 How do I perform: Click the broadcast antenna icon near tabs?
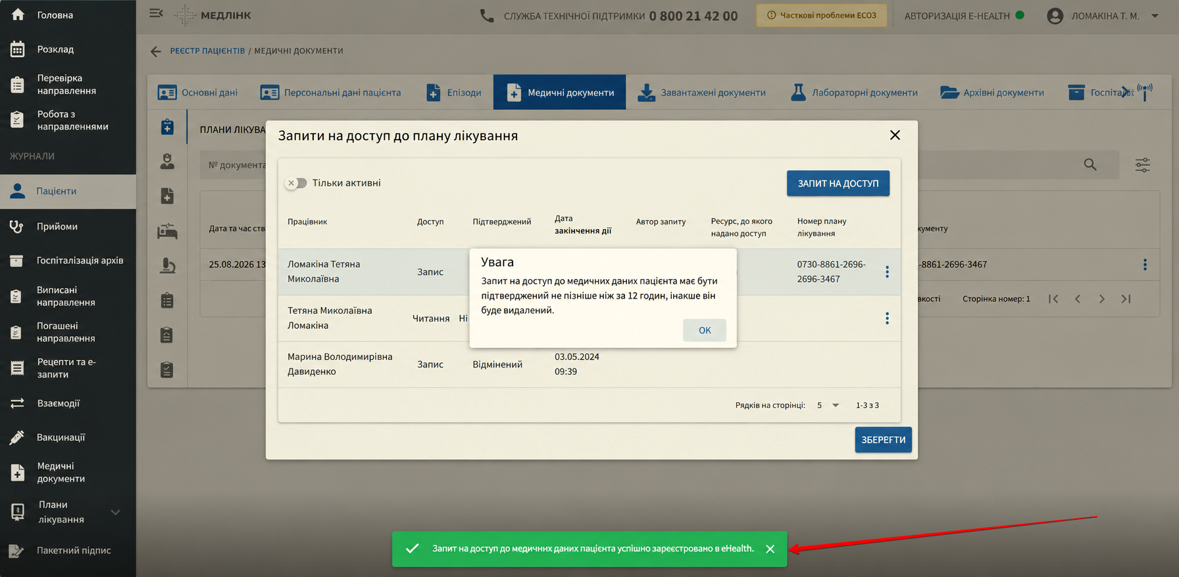point(1145,92)
